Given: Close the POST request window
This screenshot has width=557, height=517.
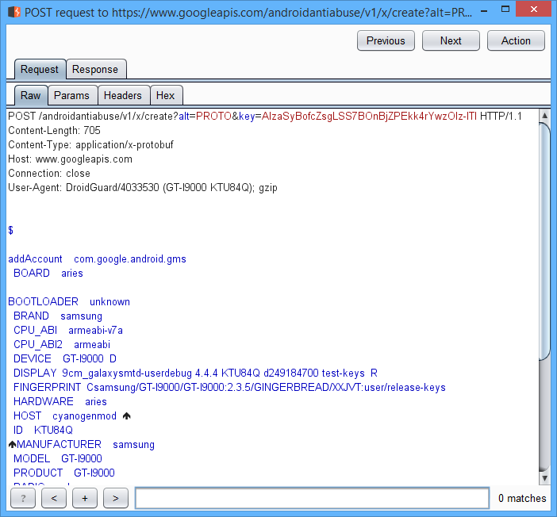Looking at the screenshot, I should coord(533,10).
